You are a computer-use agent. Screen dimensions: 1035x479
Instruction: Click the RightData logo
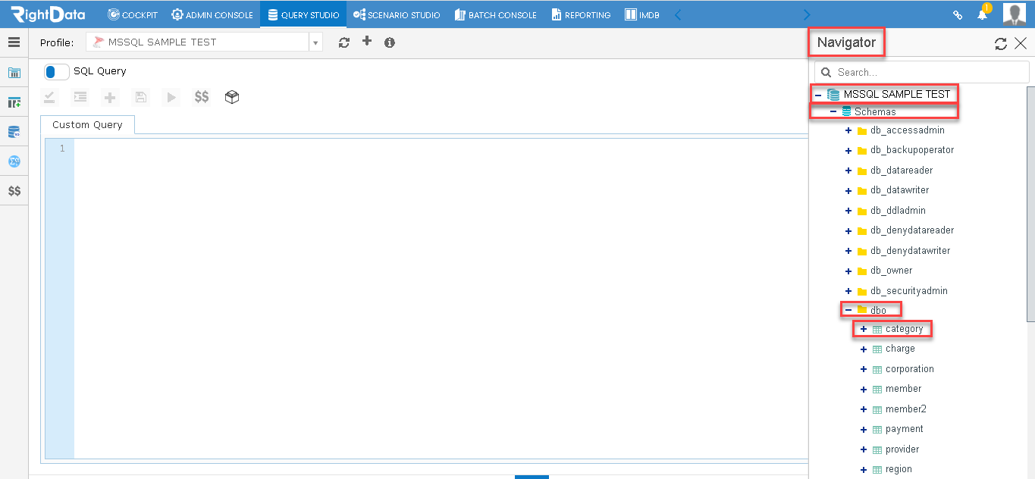click(x=47, y=14)
